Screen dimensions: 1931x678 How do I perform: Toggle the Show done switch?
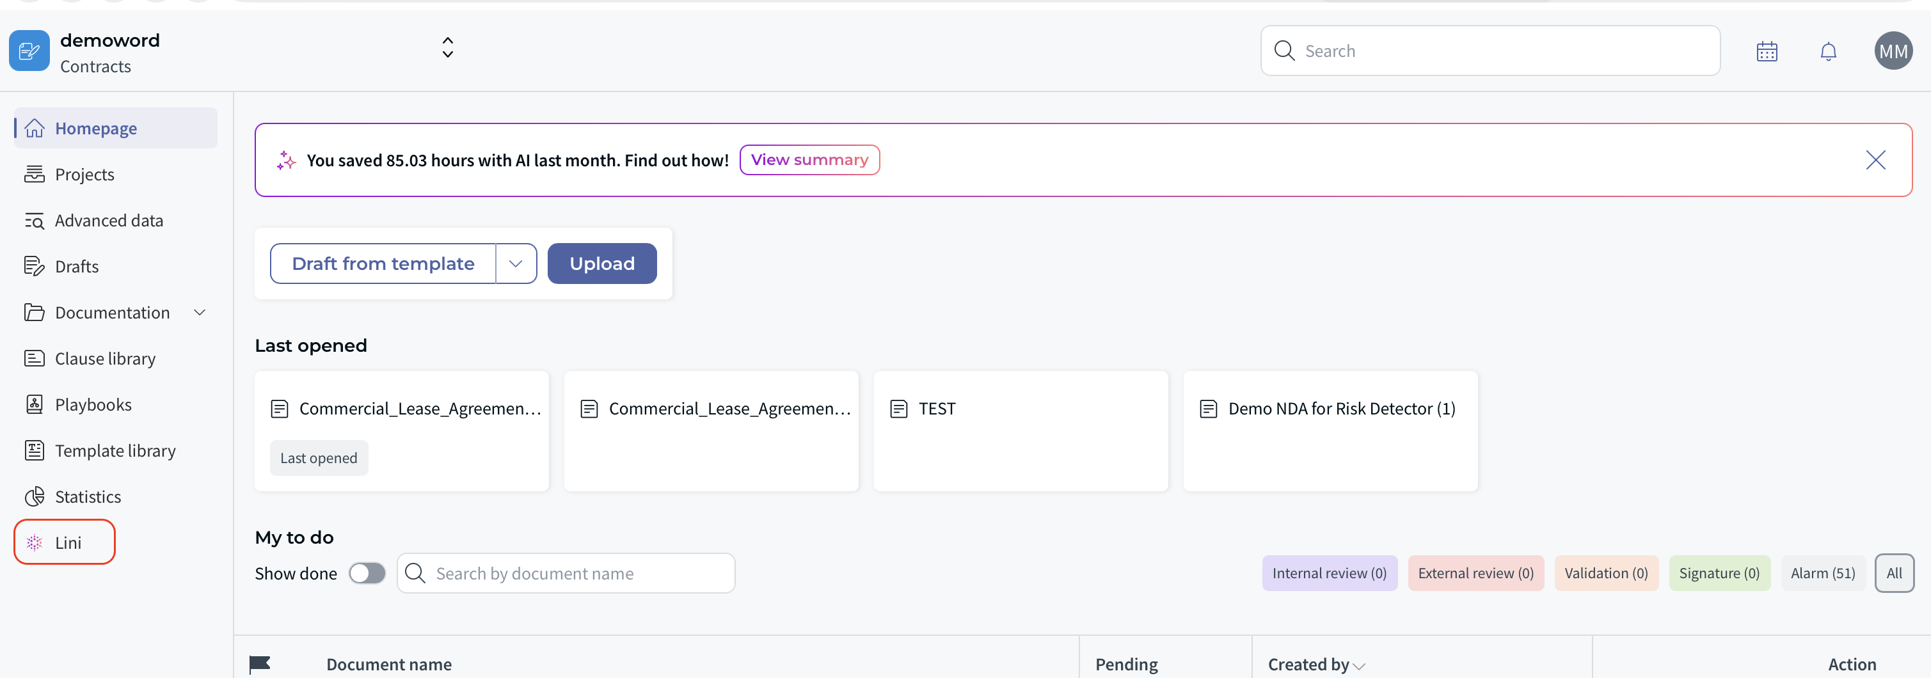tap(367, 573)
